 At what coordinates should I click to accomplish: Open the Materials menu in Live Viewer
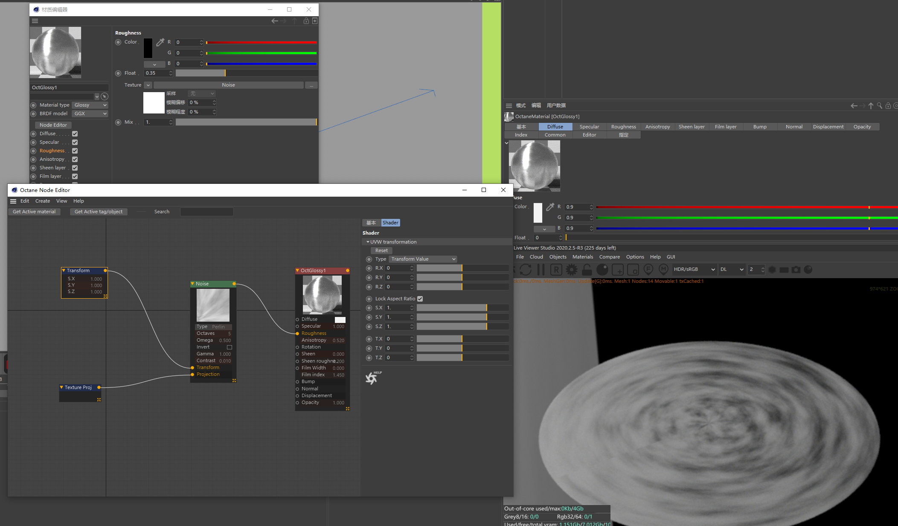[583, 256]
